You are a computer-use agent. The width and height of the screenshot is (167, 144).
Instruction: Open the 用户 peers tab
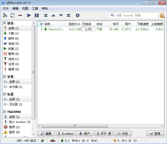85,133
